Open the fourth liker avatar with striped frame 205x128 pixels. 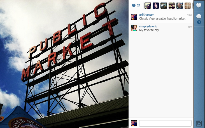(172, 6)
